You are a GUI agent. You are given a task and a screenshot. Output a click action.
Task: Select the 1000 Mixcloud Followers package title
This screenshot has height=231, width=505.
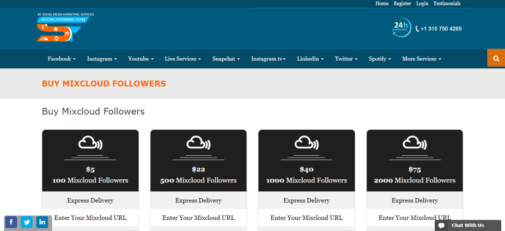(307, 181)
